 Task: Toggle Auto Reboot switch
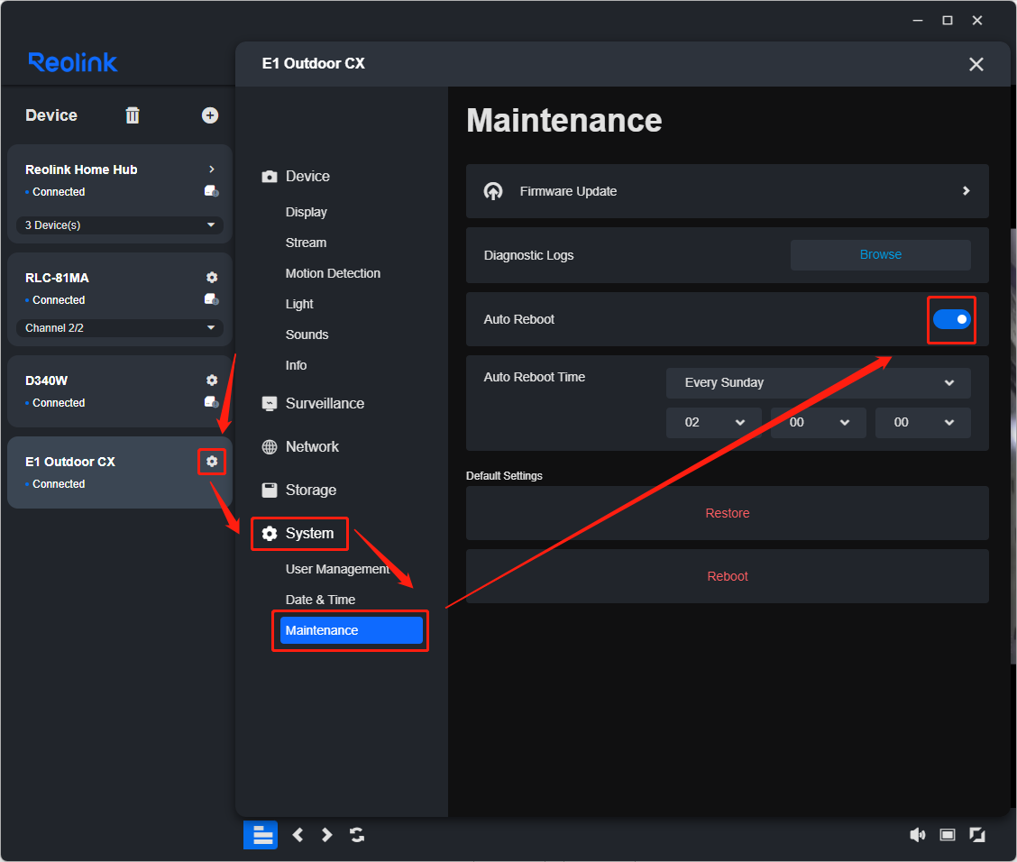pos(951,319)
